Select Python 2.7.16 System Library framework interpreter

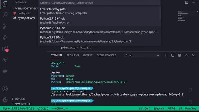tap(99, 30)
